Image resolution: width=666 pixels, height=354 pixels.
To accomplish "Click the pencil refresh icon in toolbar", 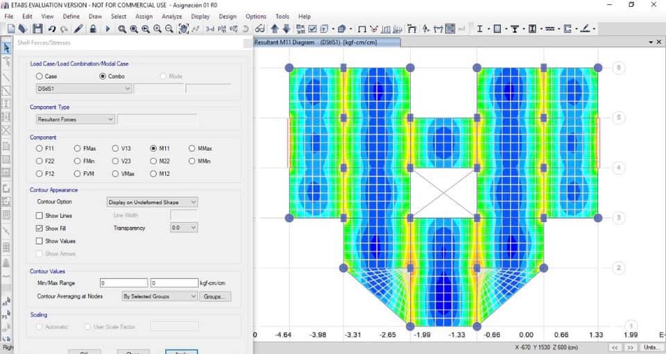I will [78, 29].
